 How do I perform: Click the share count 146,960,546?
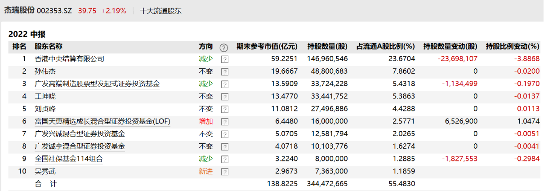click(x=328, y=59)
